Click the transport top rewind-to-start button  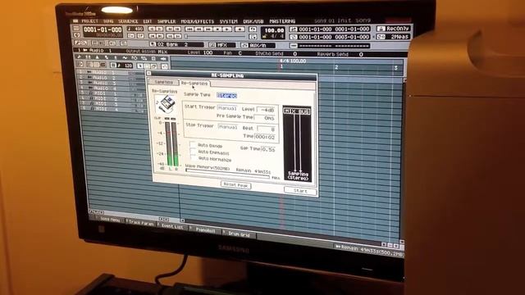click(x=189, y=29)
